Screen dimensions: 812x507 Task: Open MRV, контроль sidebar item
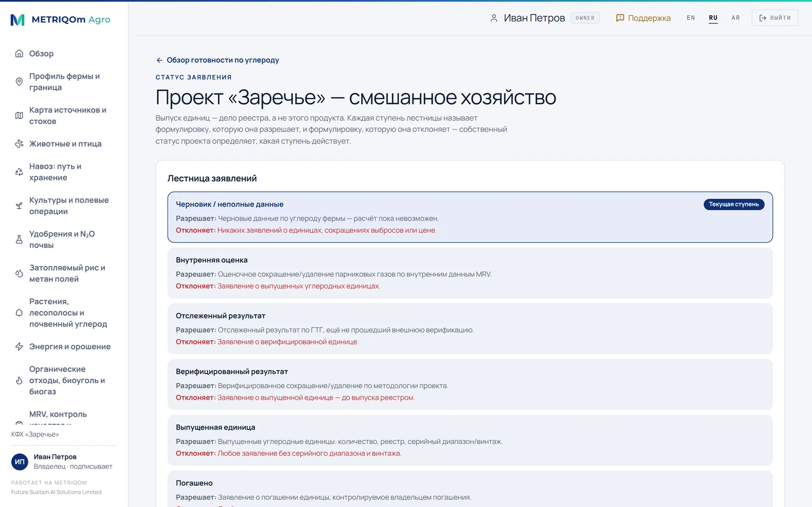tap(64, 416)
